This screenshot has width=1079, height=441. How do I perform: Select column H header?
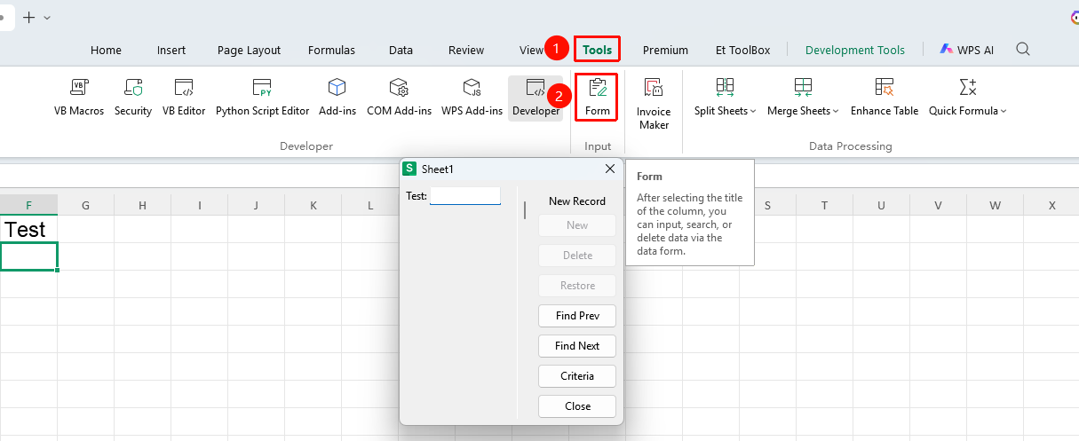[142, 205]
